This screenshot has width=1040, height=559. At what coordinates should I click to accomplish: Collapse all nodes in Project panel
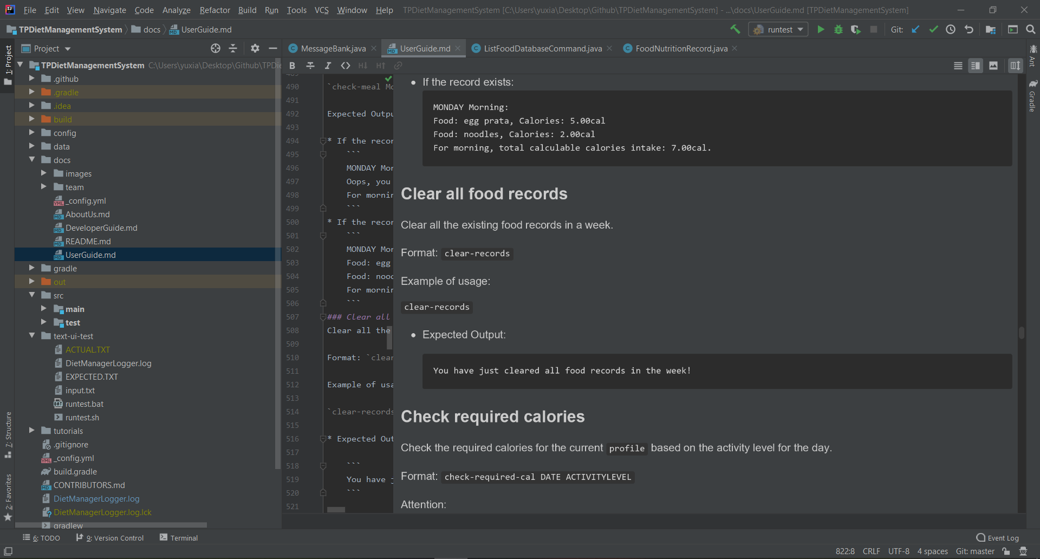pos(233,48)
